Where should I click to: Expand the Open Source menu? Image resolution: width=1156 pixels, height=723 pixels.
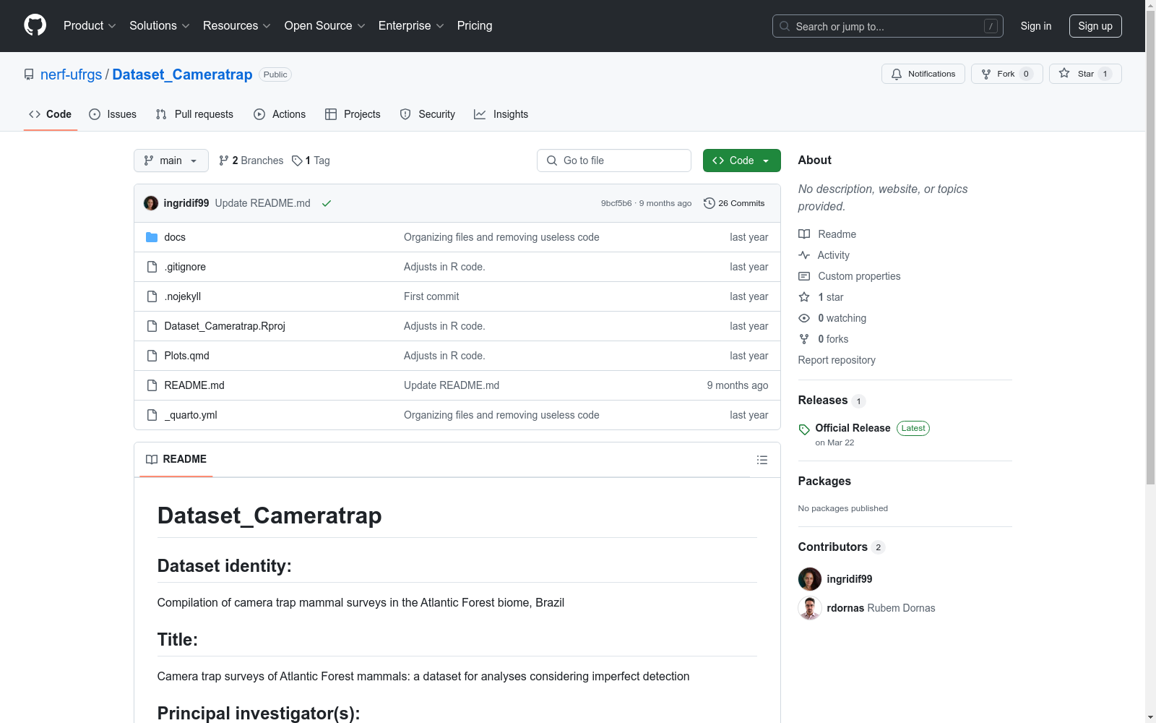pos(325,25)
